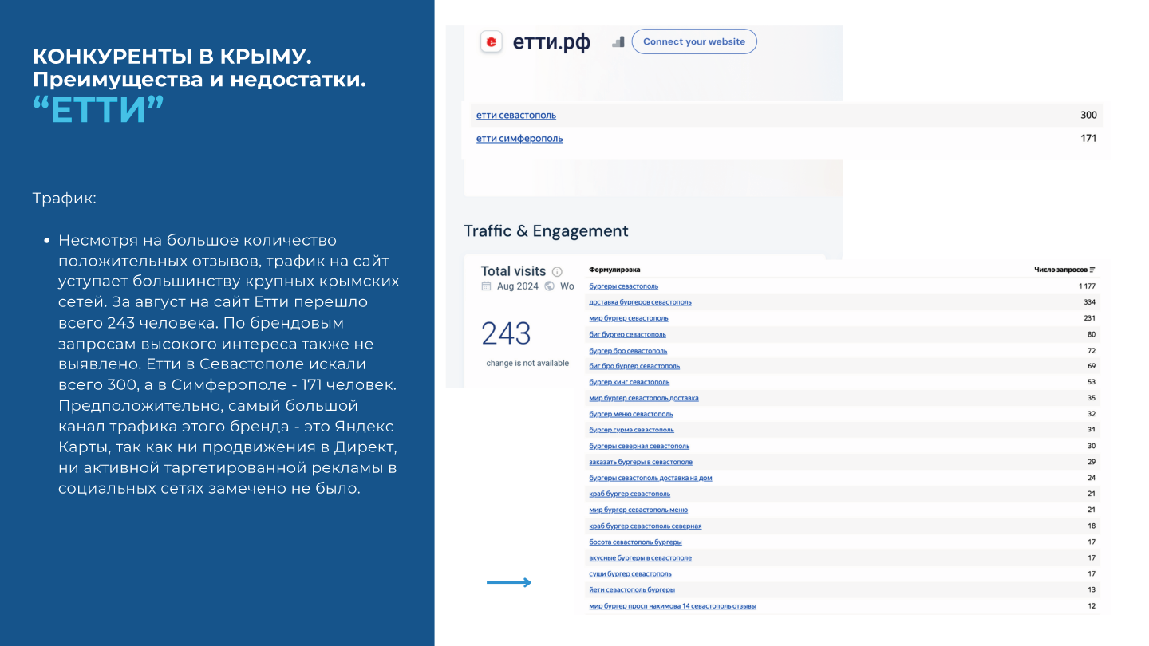
Task: Click the 243 total visits number
Action: pos(506,333)
